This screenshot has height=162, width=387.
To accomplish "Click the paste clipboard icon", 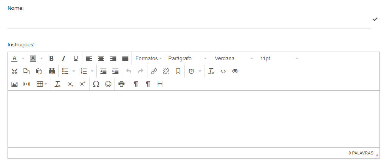I will (39, 72).
